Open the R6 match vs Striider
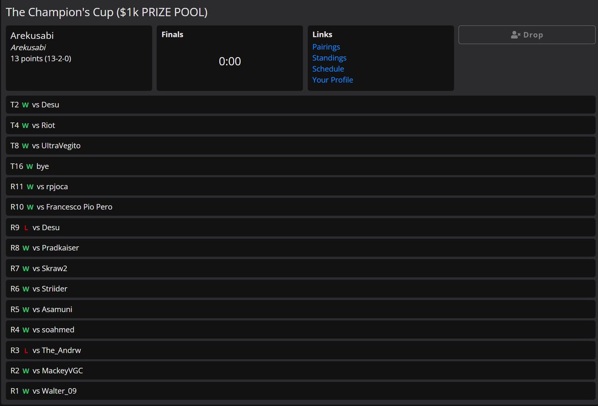 click(300, 288)
